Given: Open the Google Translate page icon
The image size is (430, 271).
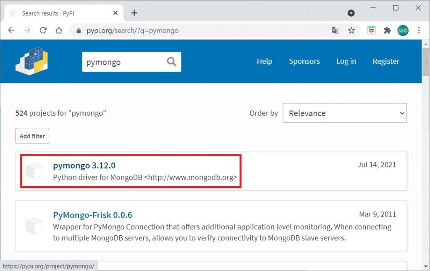Looking at the screenshot, I should pyautogui.click(x=335, y=30).
